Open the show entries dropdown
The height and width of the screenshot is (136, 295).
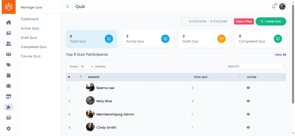(x=86, y=67)
